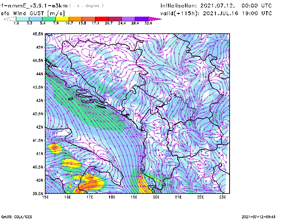Click the 41.5N latitude label
The width and height of the screenshot is (283, 219).
[38, 140]
